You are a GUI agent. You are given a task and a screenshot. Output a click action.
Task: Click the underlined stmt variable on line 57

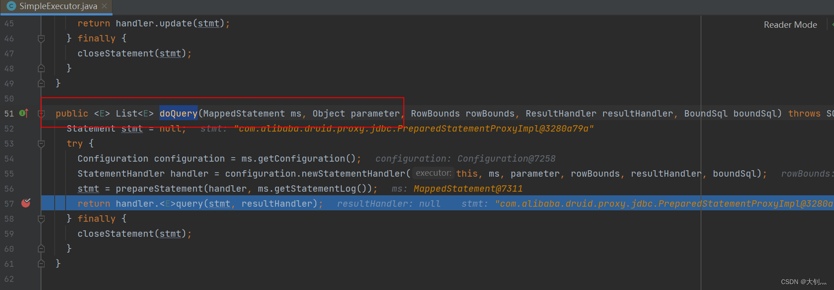click(220, 203)
